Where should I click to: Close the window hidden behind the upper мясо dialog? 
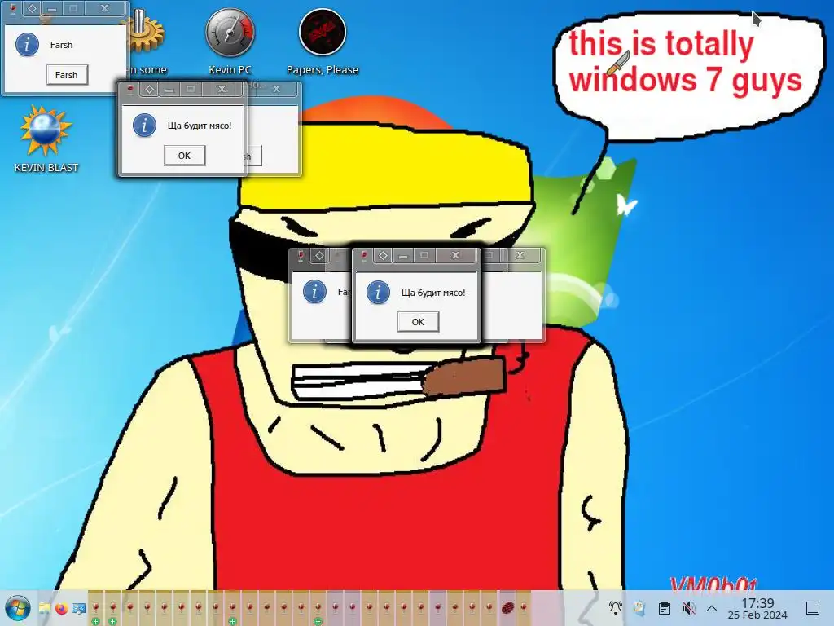tap(276, 90)
